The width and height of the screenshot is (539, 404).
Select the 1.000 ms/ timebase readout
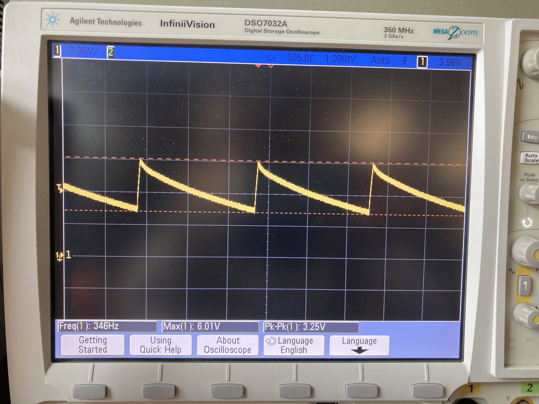[341, 59]
